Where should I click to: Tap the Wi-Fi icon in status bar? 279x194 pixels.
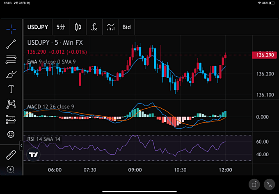point(259,3)
